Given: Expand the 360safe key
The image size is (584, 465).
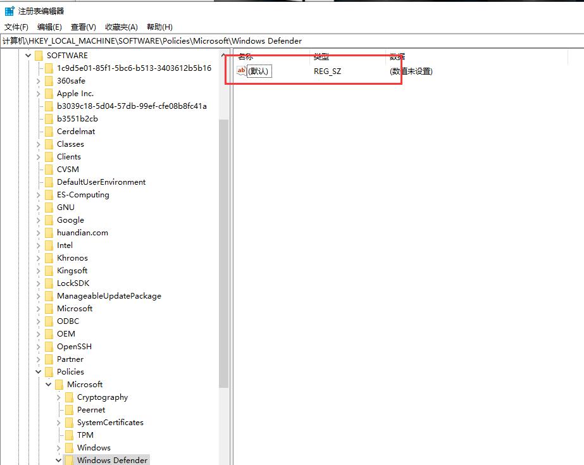Looking at the screenshot, I should [39, 81].
